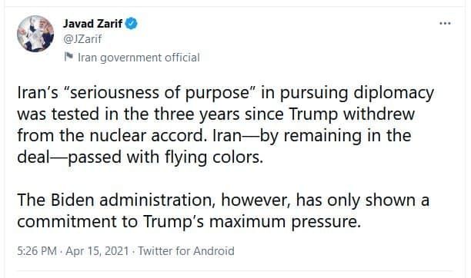Open the Javad Zarif display name

(x=92, y=23)
